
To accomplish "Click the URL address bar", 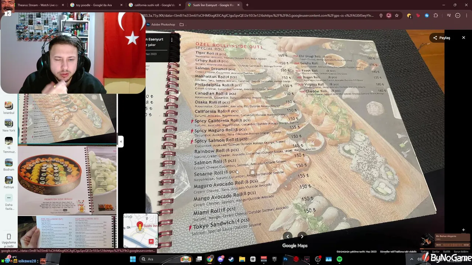I will (x=258, y=15).
